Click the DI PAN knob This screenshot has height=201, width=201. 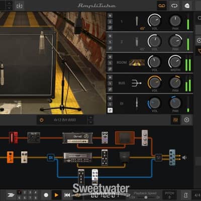click(x=175, y=103)
